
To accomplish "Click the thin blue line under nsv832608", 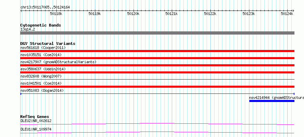I will pos(157,79).
